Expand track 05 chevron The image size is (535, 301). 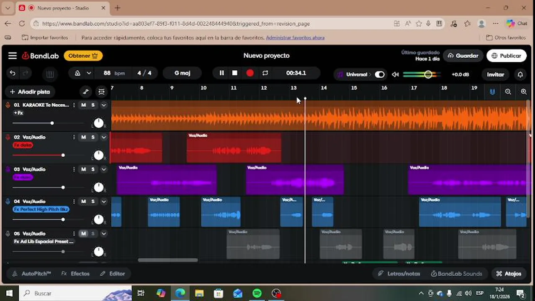pos(103,234)
